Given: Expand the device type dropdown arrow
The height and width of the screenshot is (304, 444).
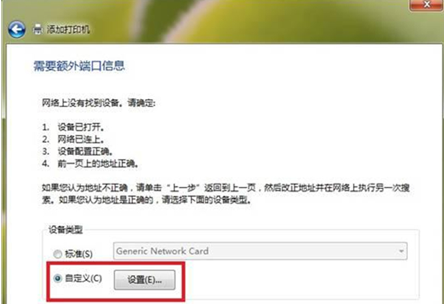Looking at the screenshot, I should (401, 251).
